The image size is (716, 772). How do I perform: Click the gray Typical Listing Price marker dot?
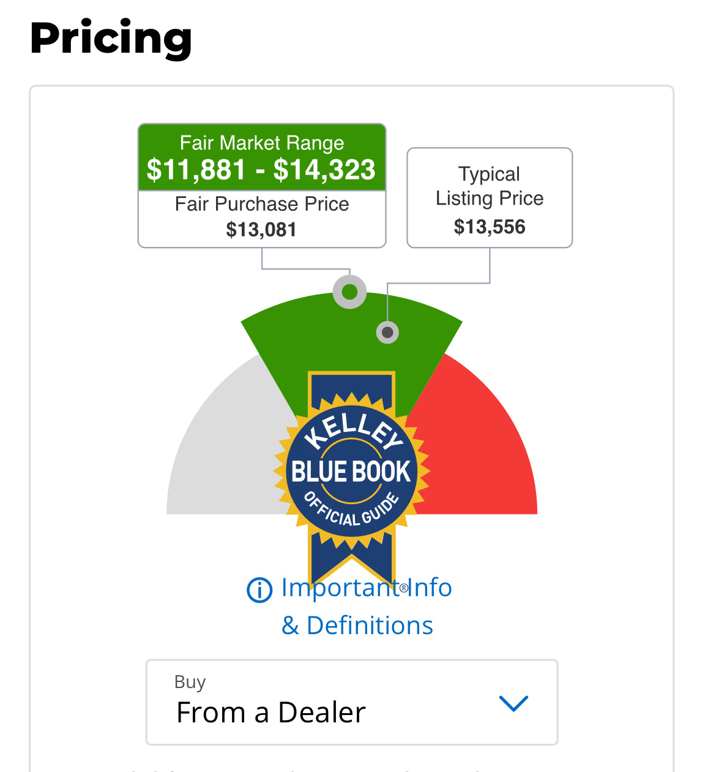pos(387,333)
